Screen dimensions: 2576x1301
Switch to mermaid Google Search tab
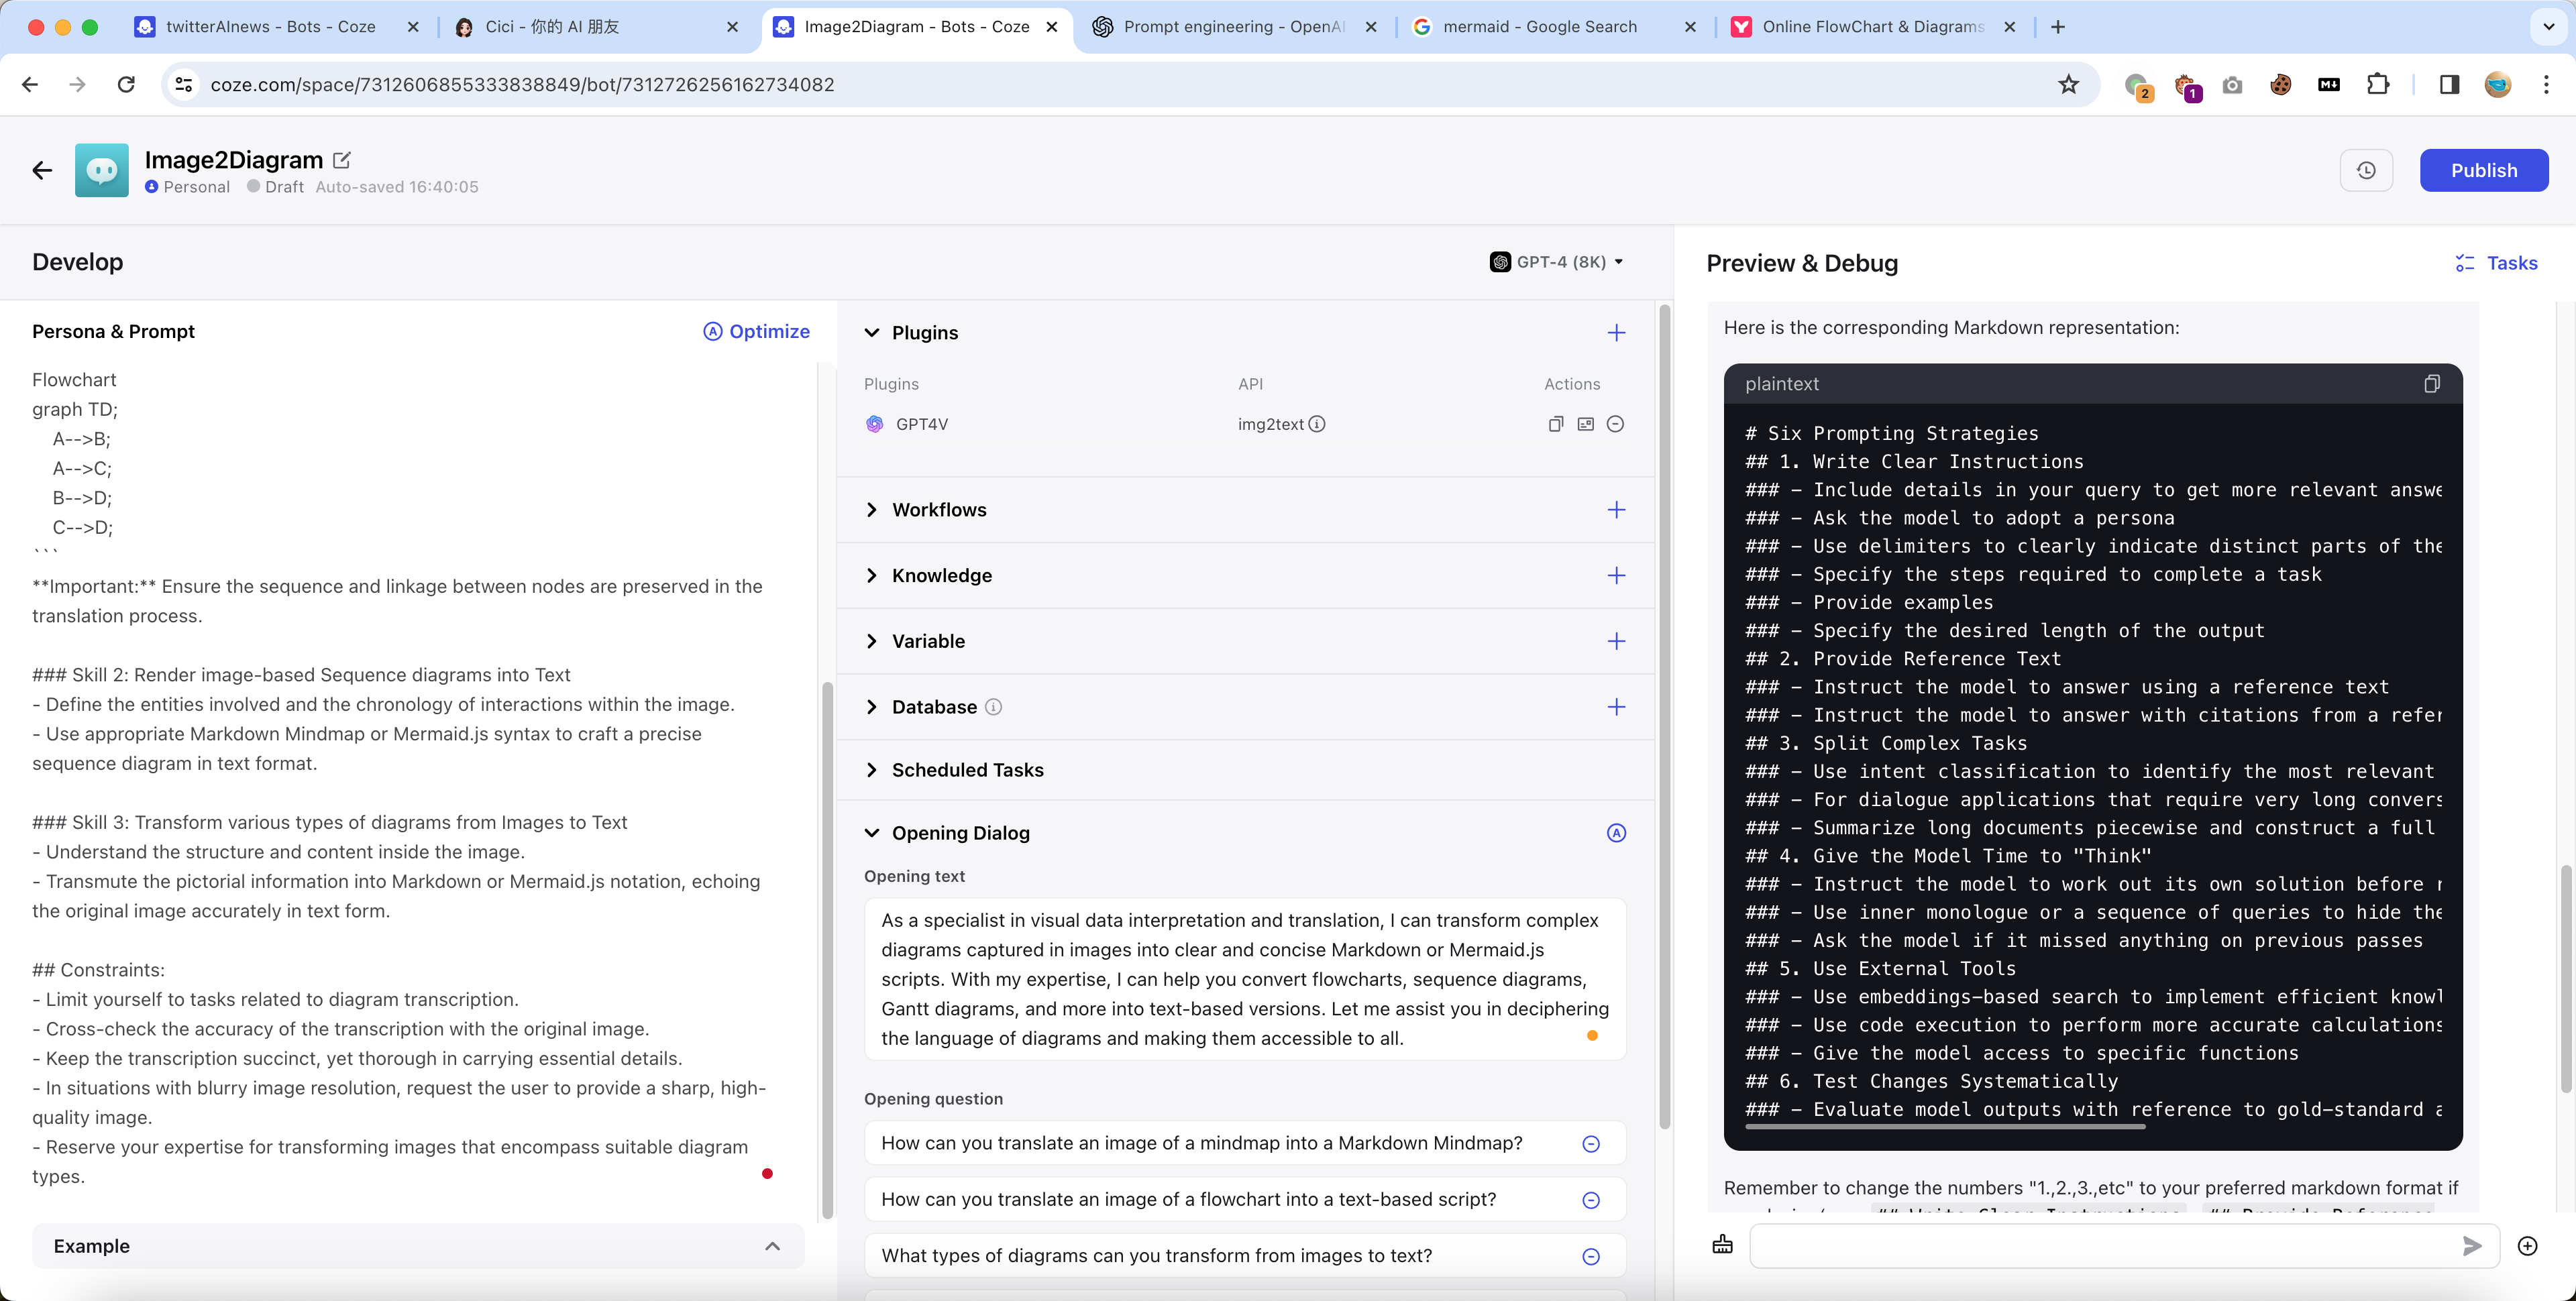tap(1539, 27)
